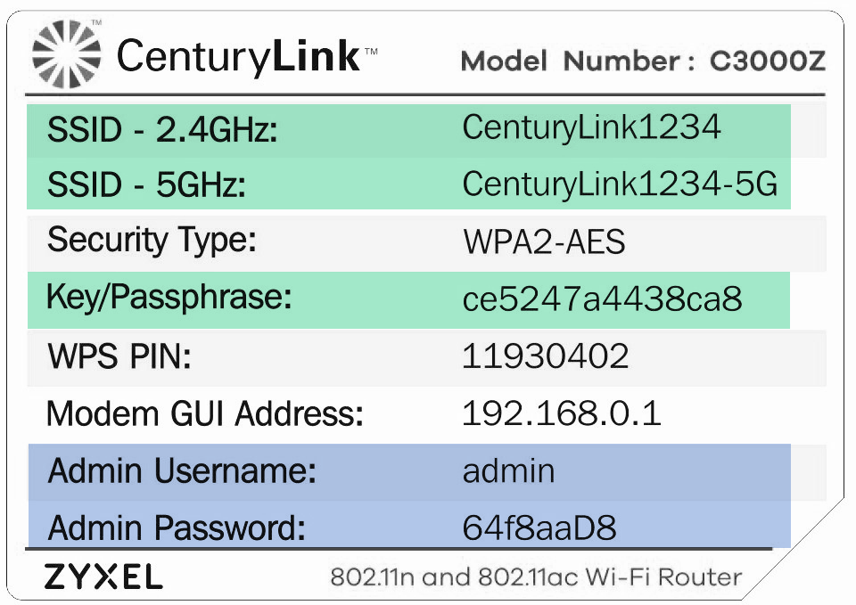Select the C3000Z model number
This screenshot has width=856, height=605.
click(x=767, y=61)
